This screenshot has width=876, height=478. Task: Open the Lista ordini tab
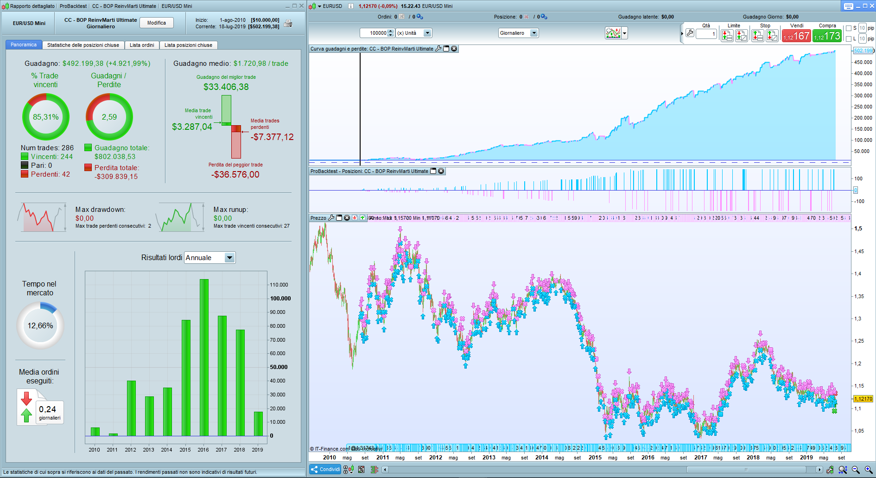pos(142,45)
